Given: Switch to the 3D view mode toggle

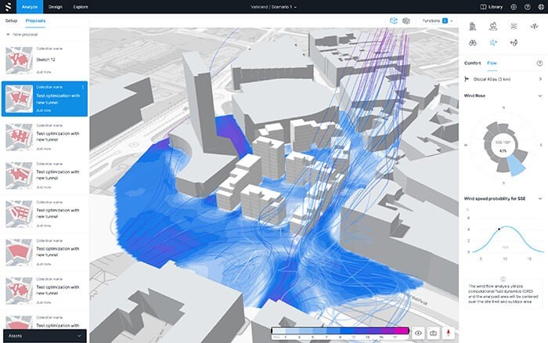Looking at the screenshot, I should click(394, 21).
